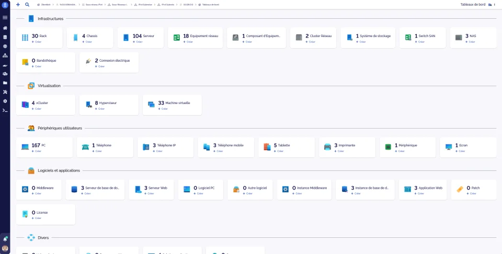This screenshot has height=254, width=502.
Task: Click the Chassis icon
Action: (75, 38)
